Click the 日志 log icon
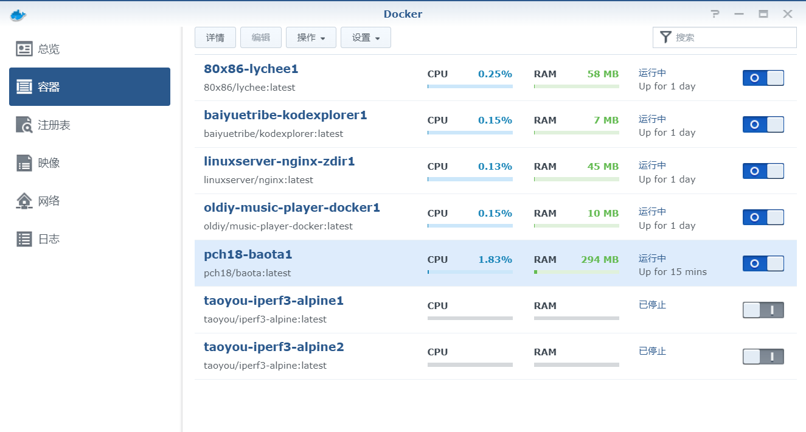Screen dimensions: 806x432 click(x=24, y=239)
